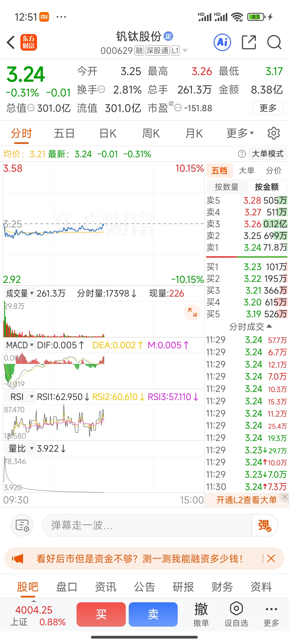This screenshot has width=289, height=643.
Task: Tap the 企 badge beside stock name
Action: 168,36
